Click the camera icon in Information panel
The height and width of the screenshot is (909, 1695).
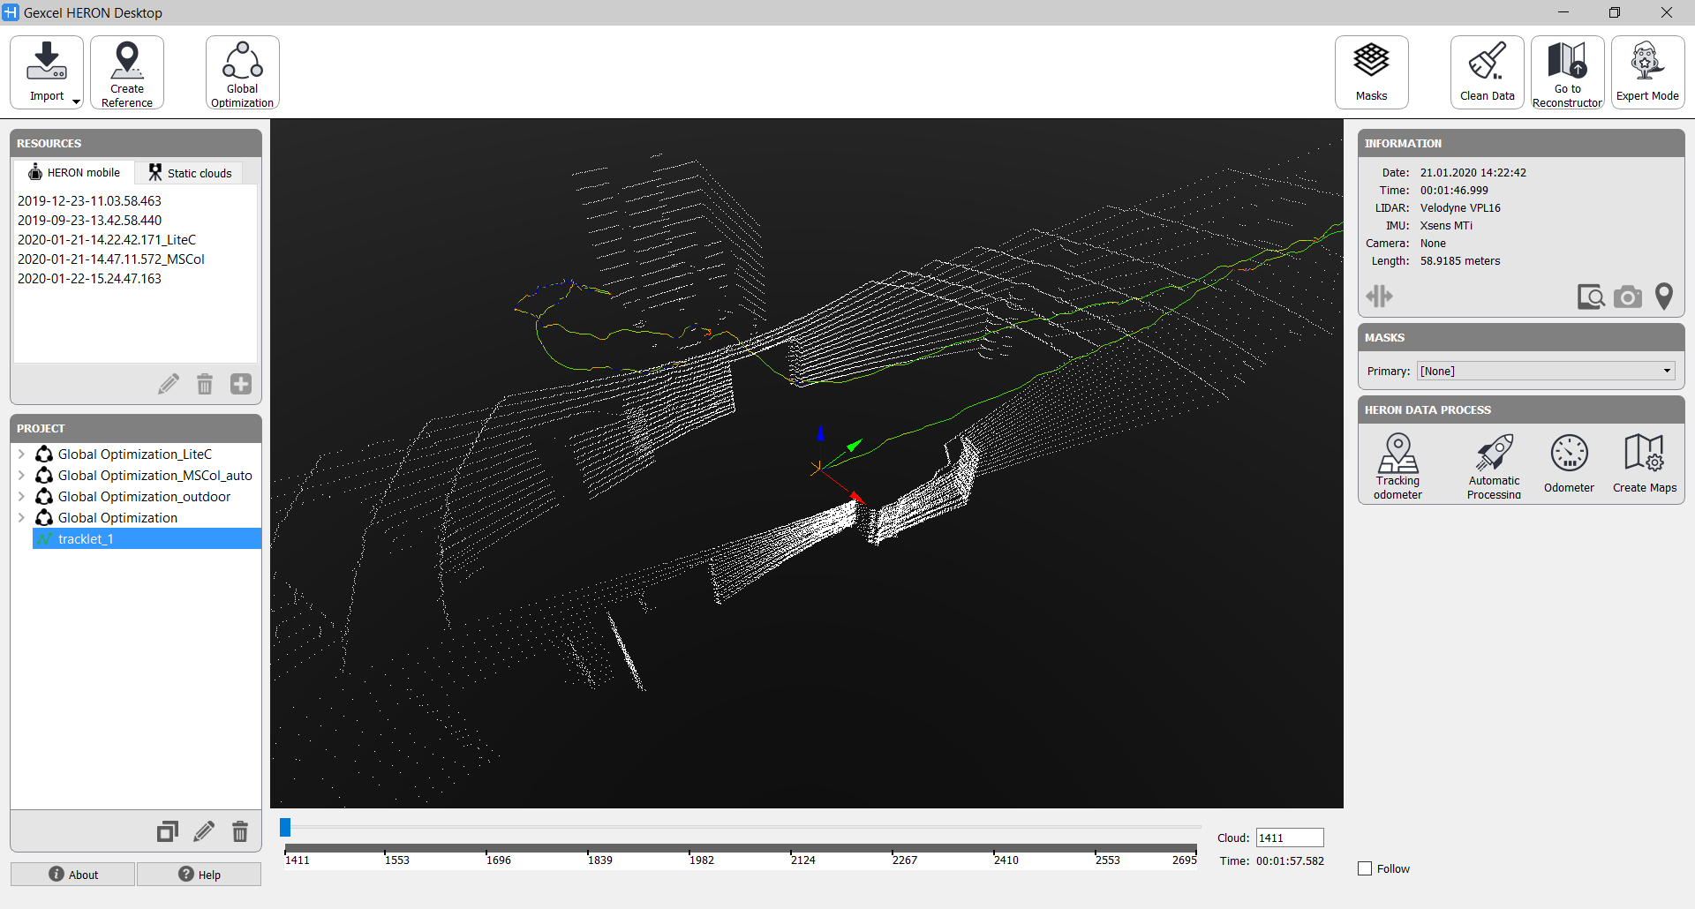[x=1628, y=297]
